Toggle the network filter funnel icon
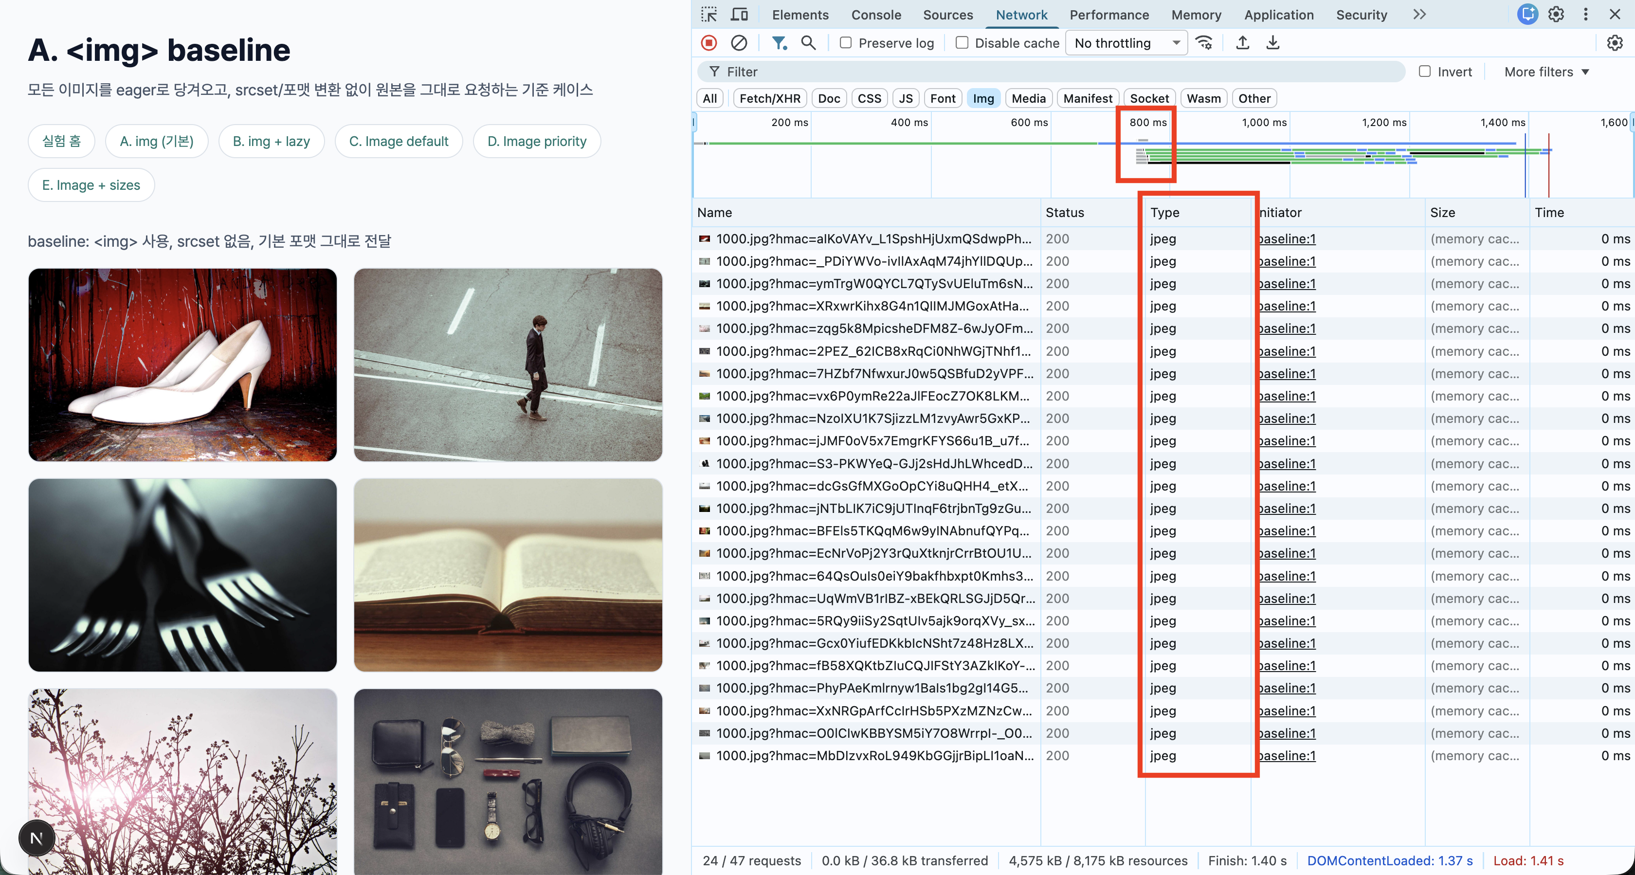 pyautogui.click(x=779, y=43)
